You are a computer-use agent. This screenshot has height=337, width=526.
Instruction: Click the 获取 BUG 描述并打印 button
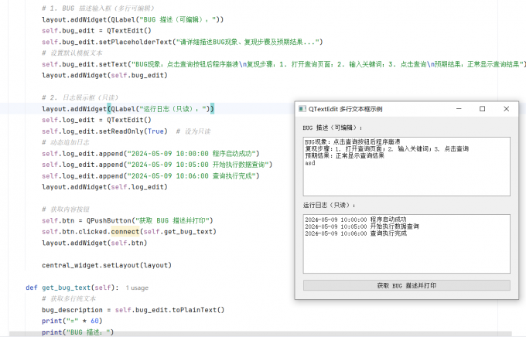407,285
